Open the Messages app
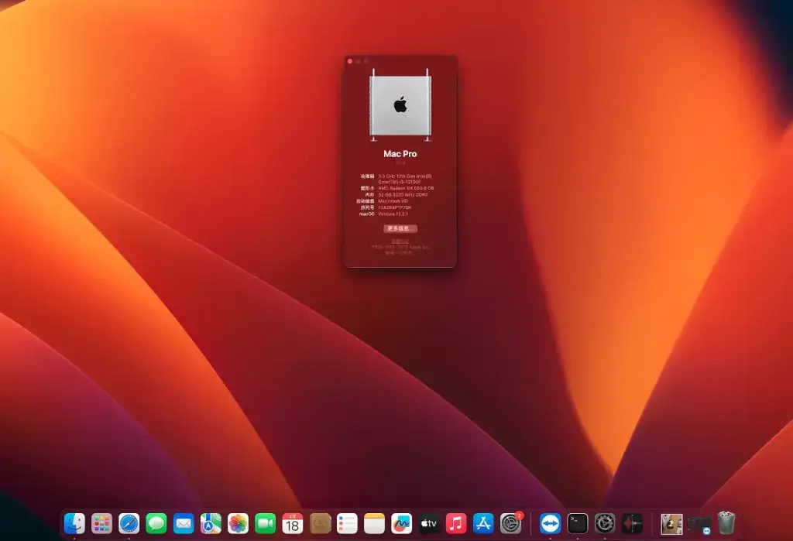 click(x=156, y=524)
